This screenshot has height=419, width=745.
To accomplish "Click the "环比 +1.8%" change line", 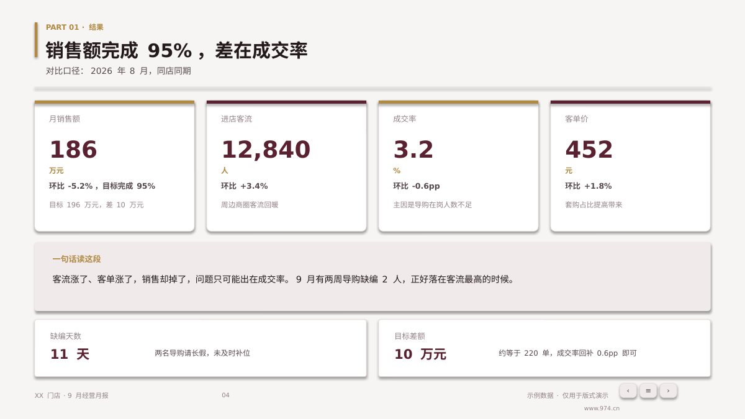I will click(589, 186).
